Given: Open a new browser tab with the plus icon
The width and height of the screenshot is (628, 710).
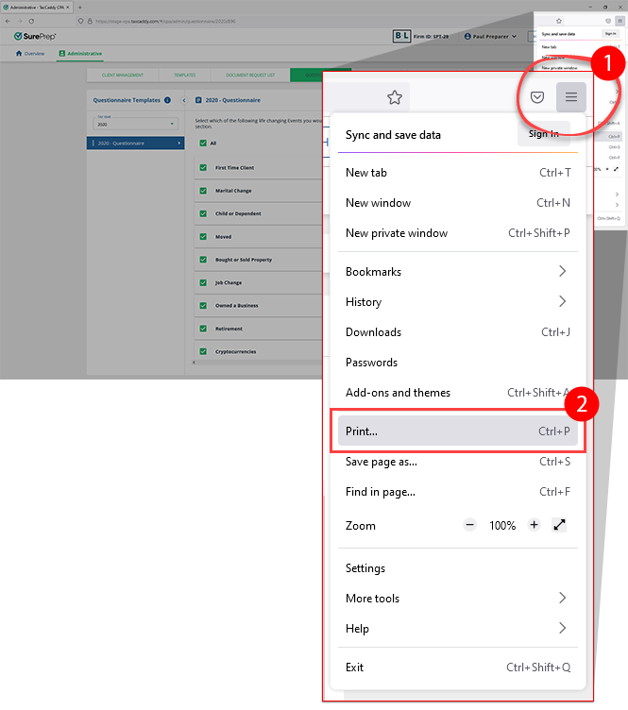Looking at the screenshot, I should click(x=80, y=8).
